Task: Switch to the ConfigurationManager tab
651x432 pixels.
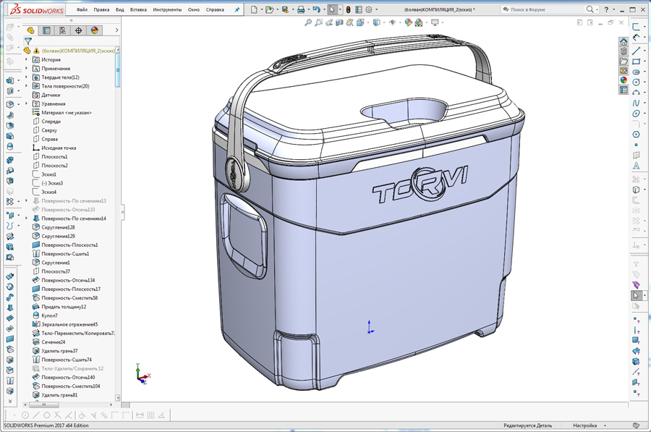Action: [x=63, y=30]
